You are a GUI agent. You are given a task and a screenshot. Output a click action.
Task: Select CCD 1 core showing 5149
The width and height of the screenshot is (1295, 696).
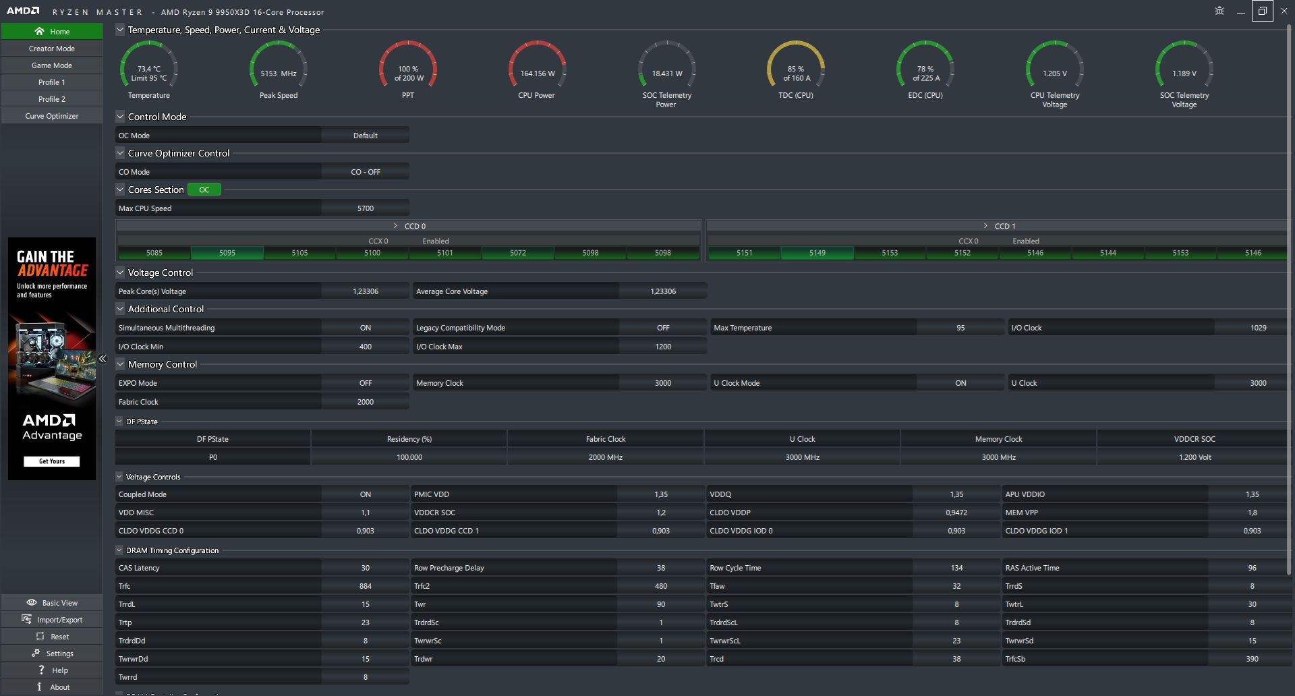pyautogui.click(x=817, y=253)
